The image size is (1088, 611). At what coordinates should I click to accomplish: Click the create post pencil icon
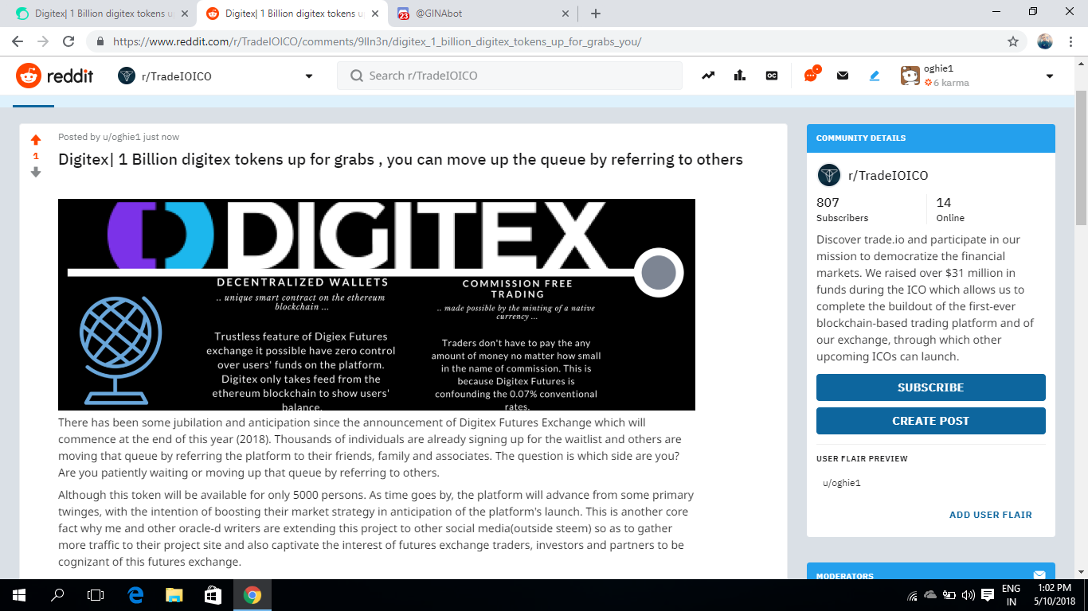coord(875,76)
